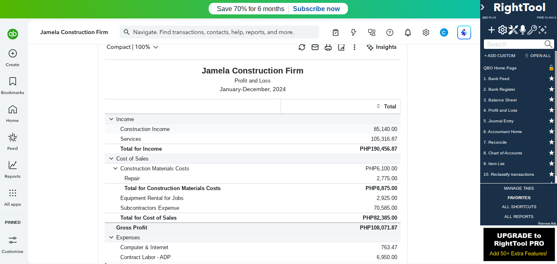Open Bookmarks in the left sidebar

(12, 86)
